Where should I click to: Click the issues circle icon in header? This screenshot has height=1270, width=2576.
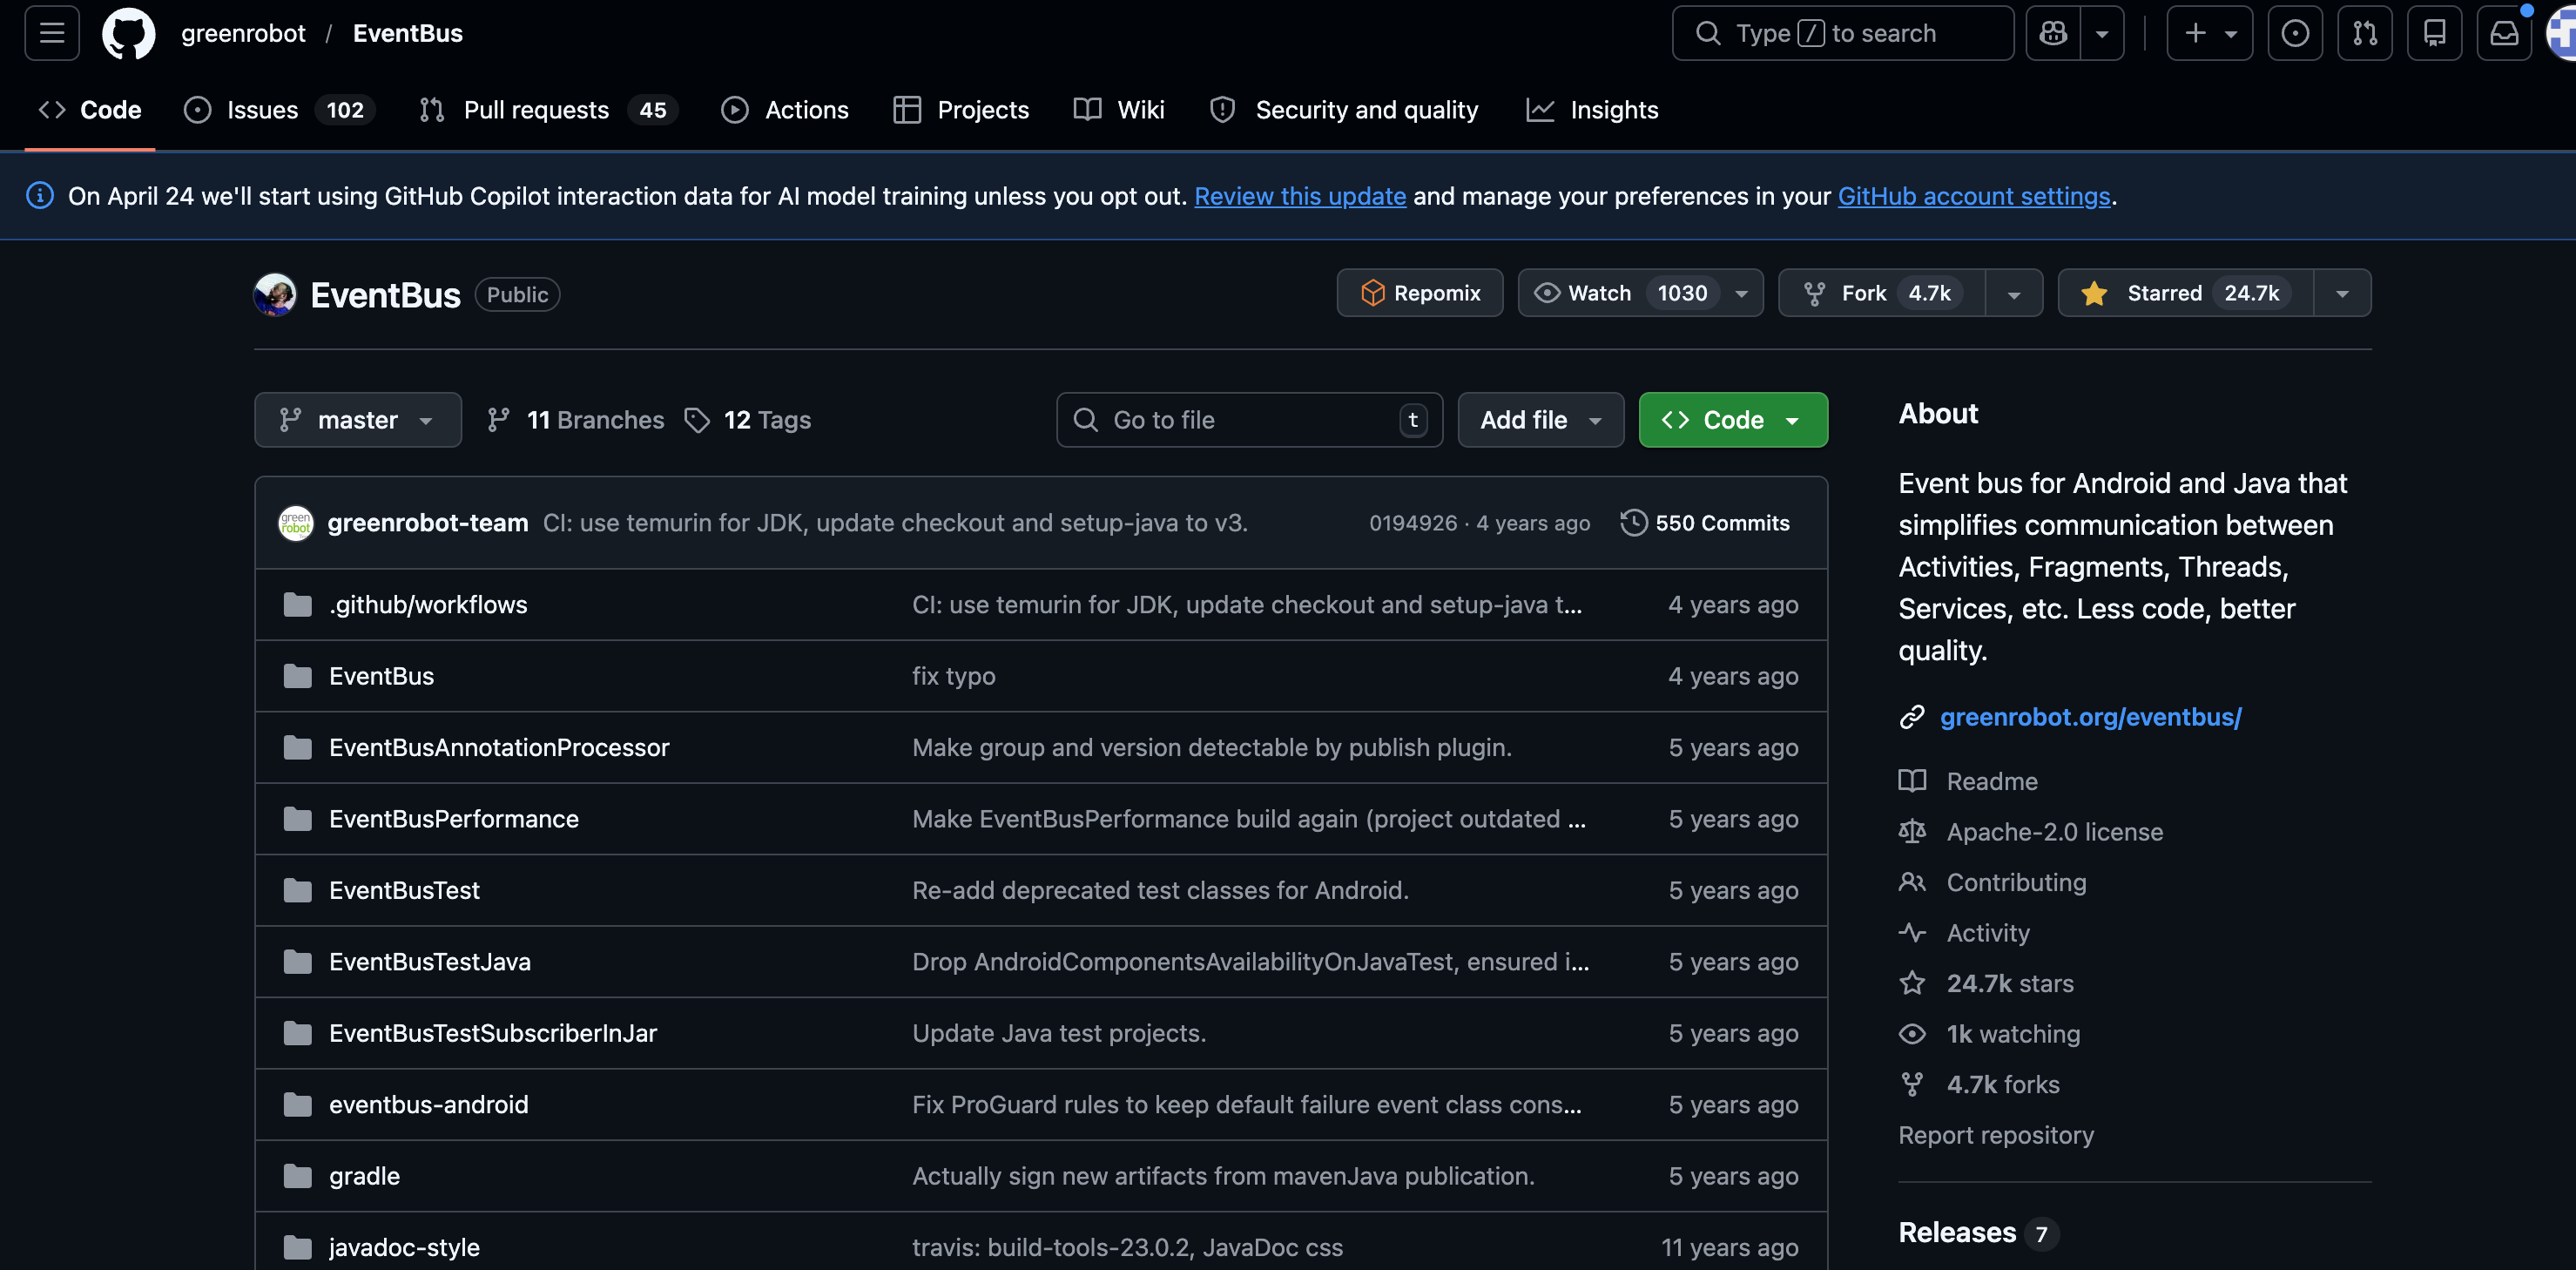(2294, 34)
